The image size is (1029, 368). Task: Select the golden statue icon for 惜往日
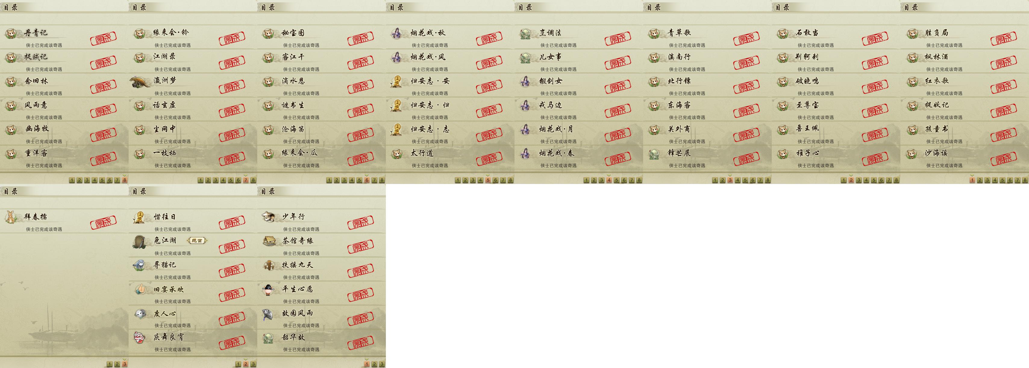tap(140, 218)
